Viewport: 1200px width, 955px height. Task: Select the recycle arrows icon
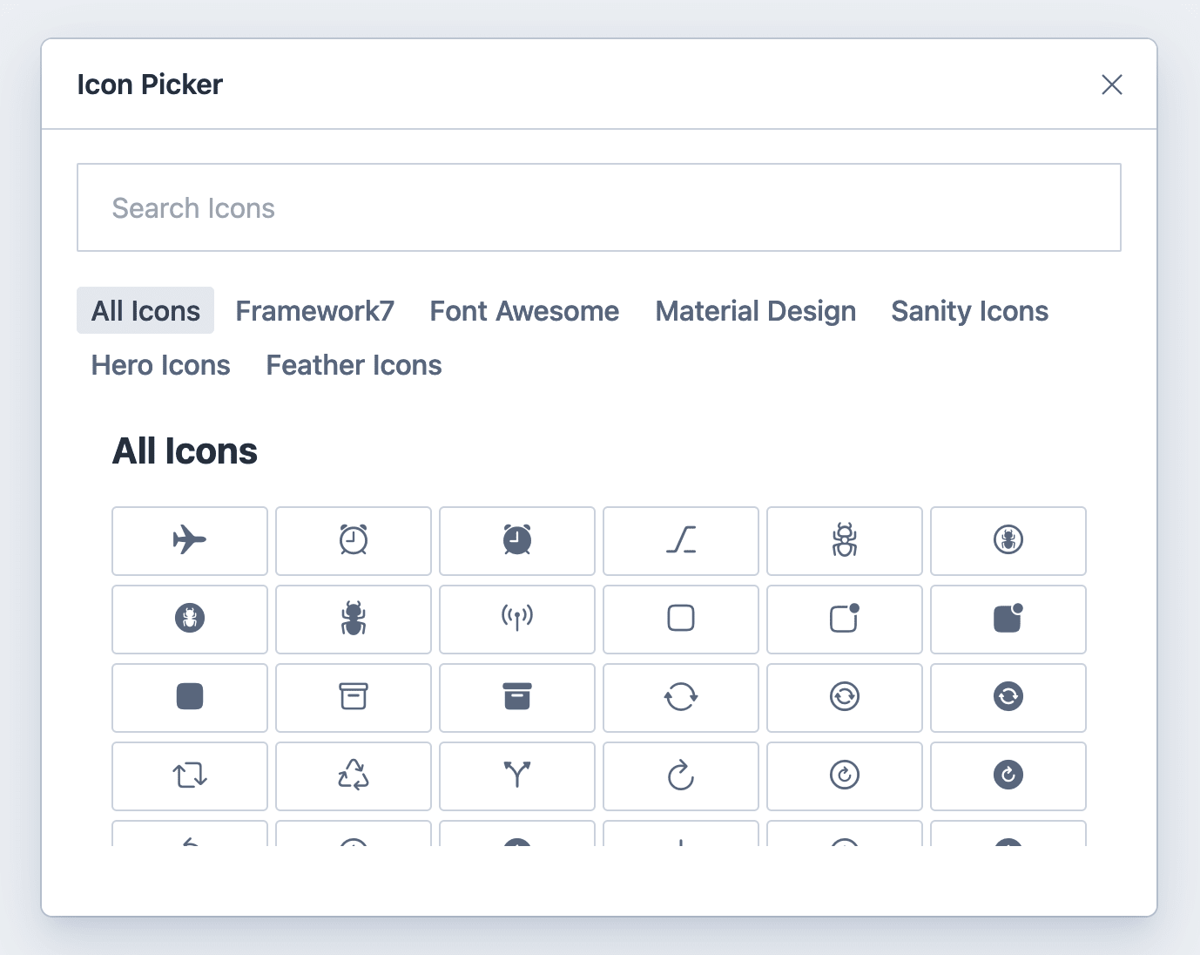pos(353,776)
